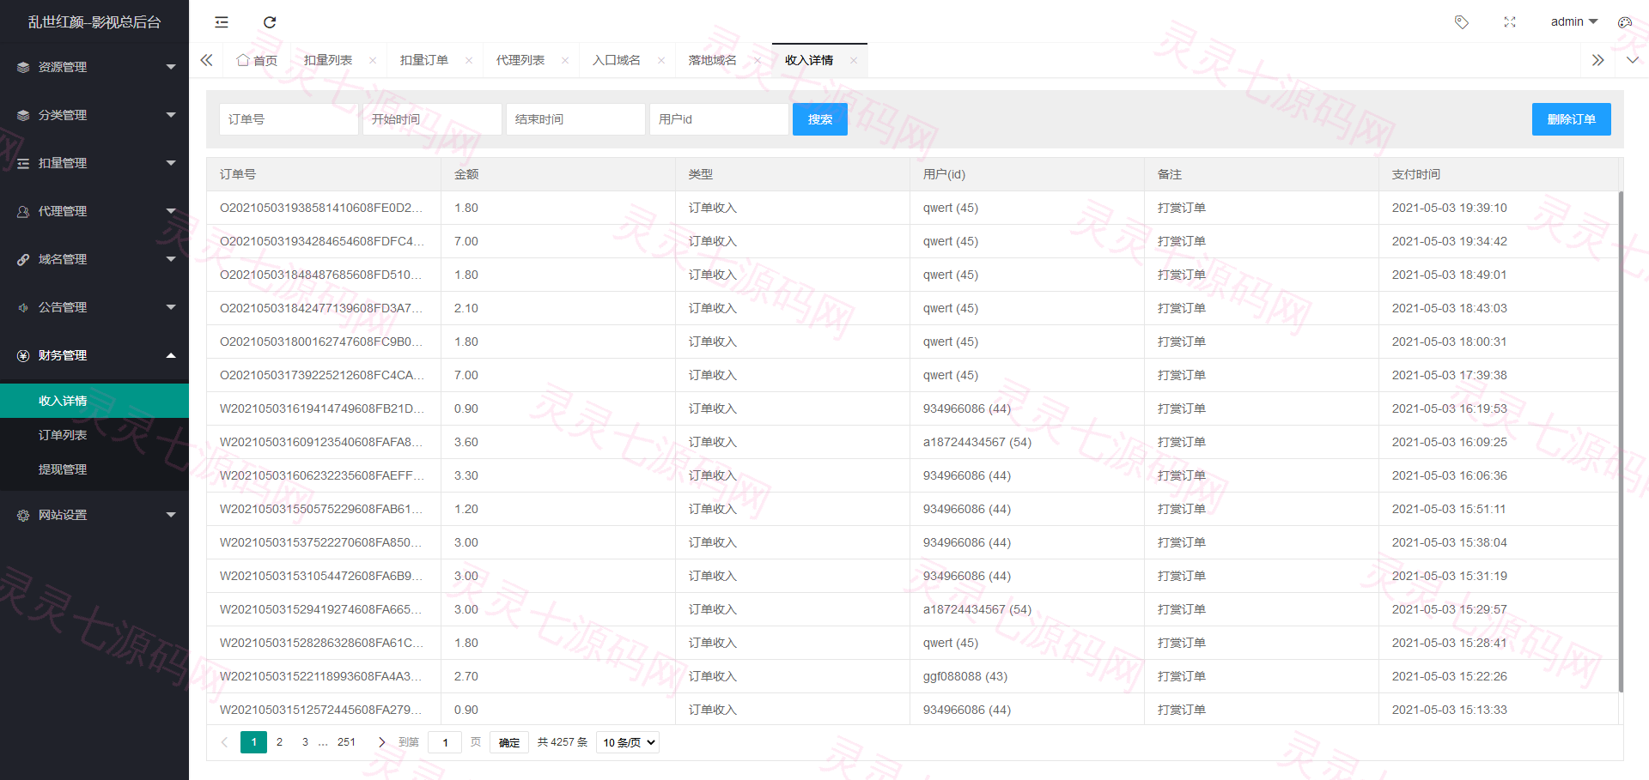Image resolution: width=1649 pixels, height=780 pixels.
Task: Click the 资源管理 stack icon in sidebar
Action: pyautogui.click(x=23, y=67)
